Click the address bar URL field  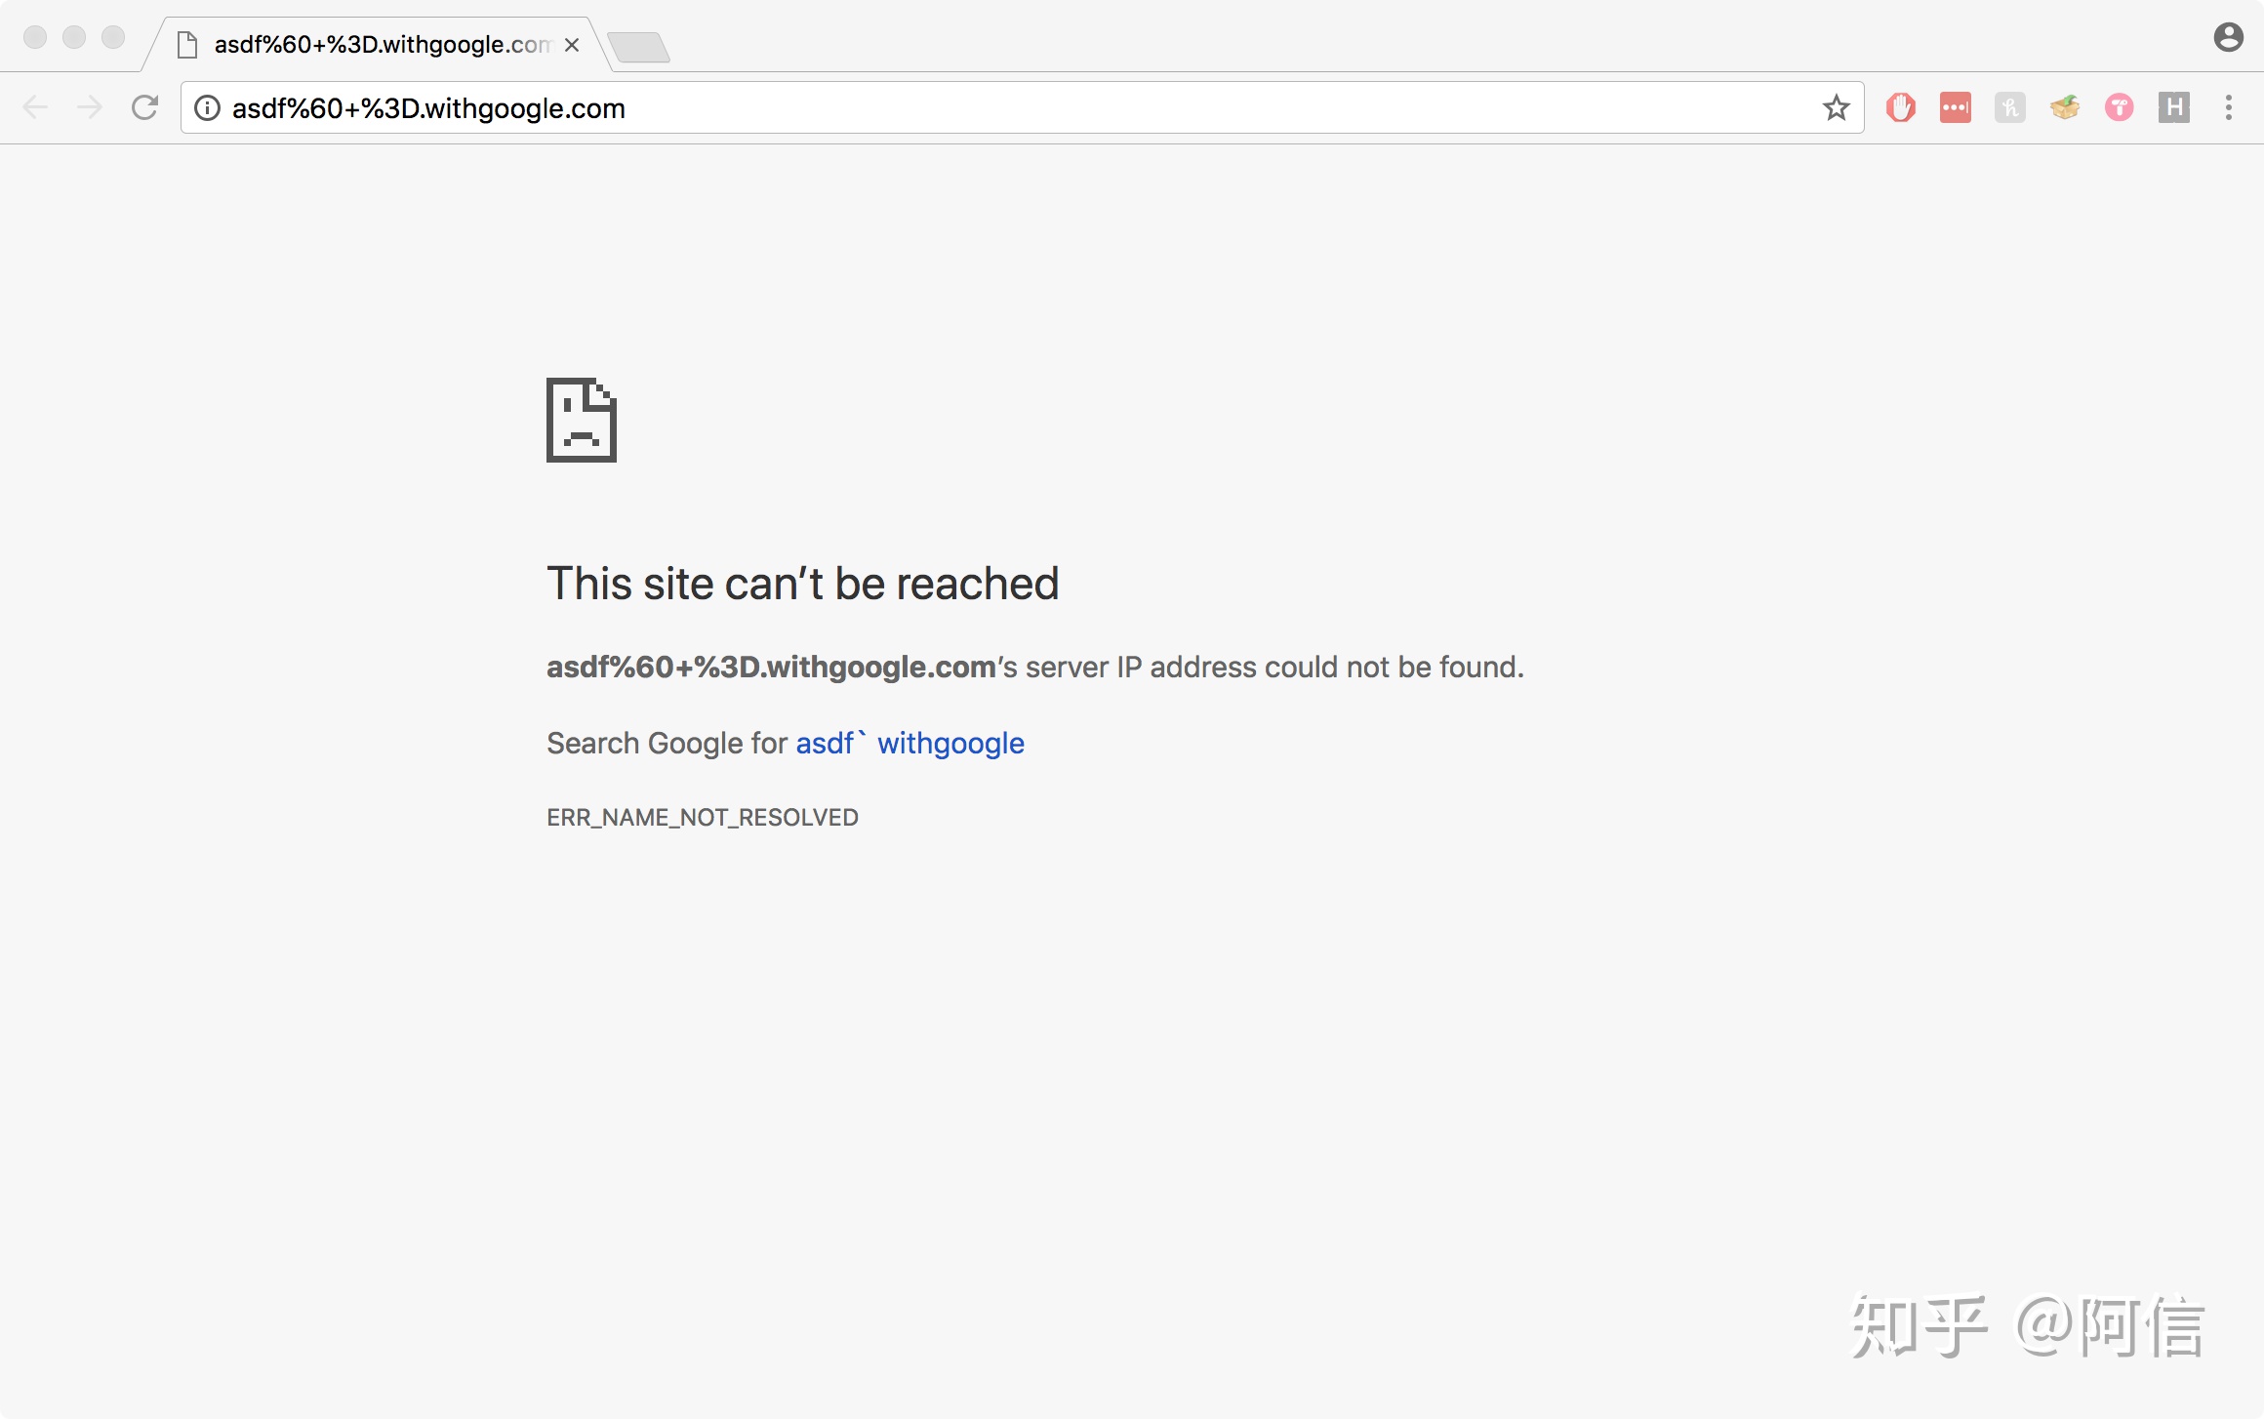coord(976,107)
